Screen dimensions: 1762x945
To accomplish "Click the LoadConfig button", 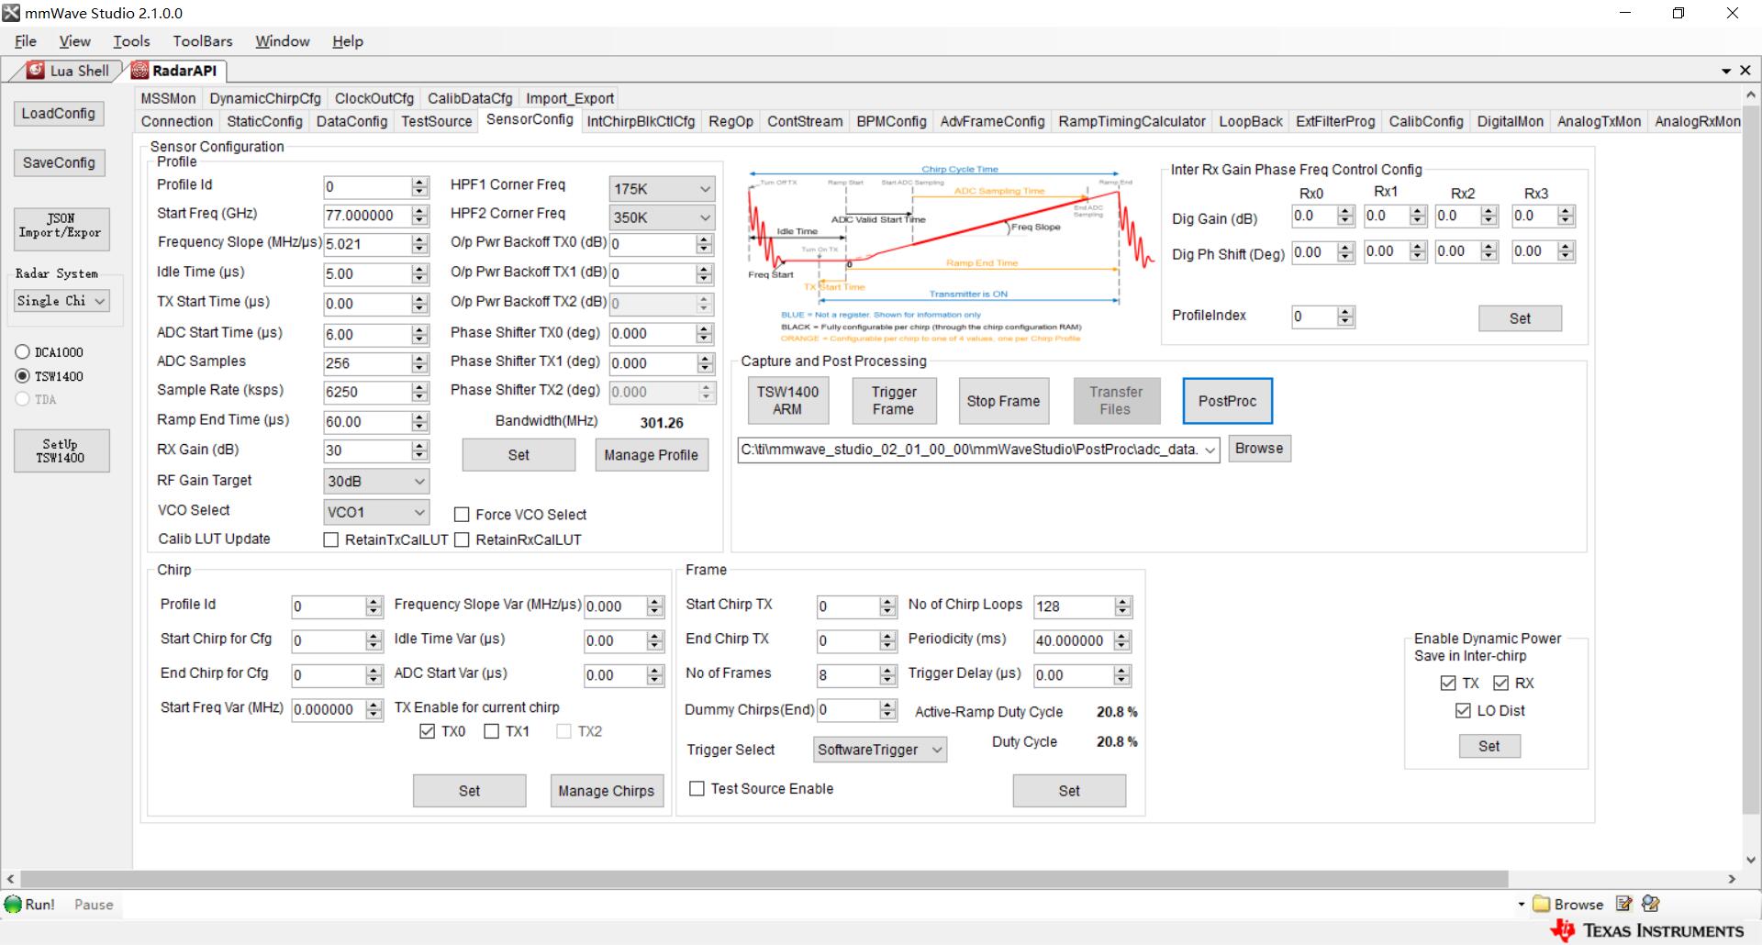I will 59,114.
